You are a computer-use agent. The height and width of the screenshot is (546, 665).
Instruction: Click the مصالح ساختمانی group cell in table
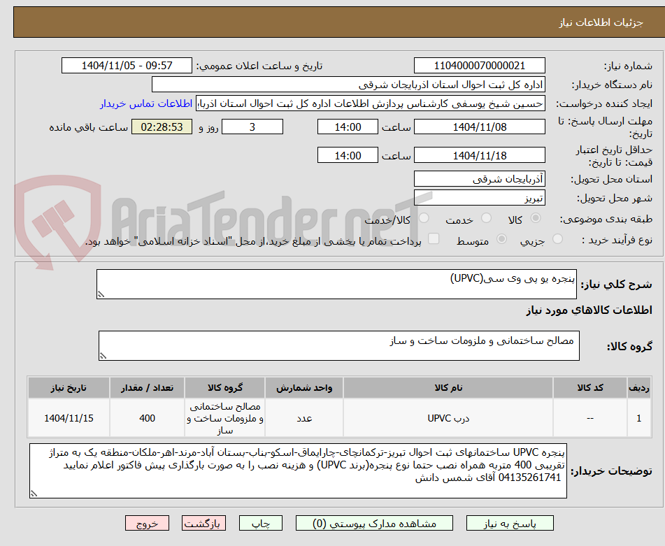pos(224,418)
